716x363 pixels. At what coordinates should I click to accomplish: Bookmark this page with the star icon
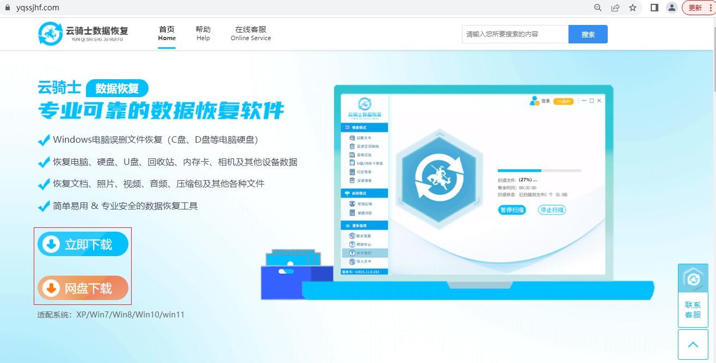[x=633, y=8]
